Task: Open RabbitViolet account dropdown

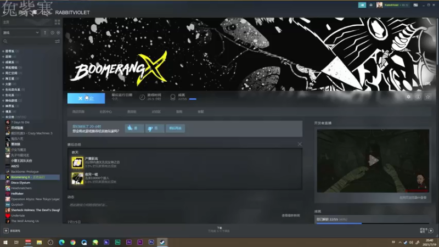Action: (x=396, y=5)
